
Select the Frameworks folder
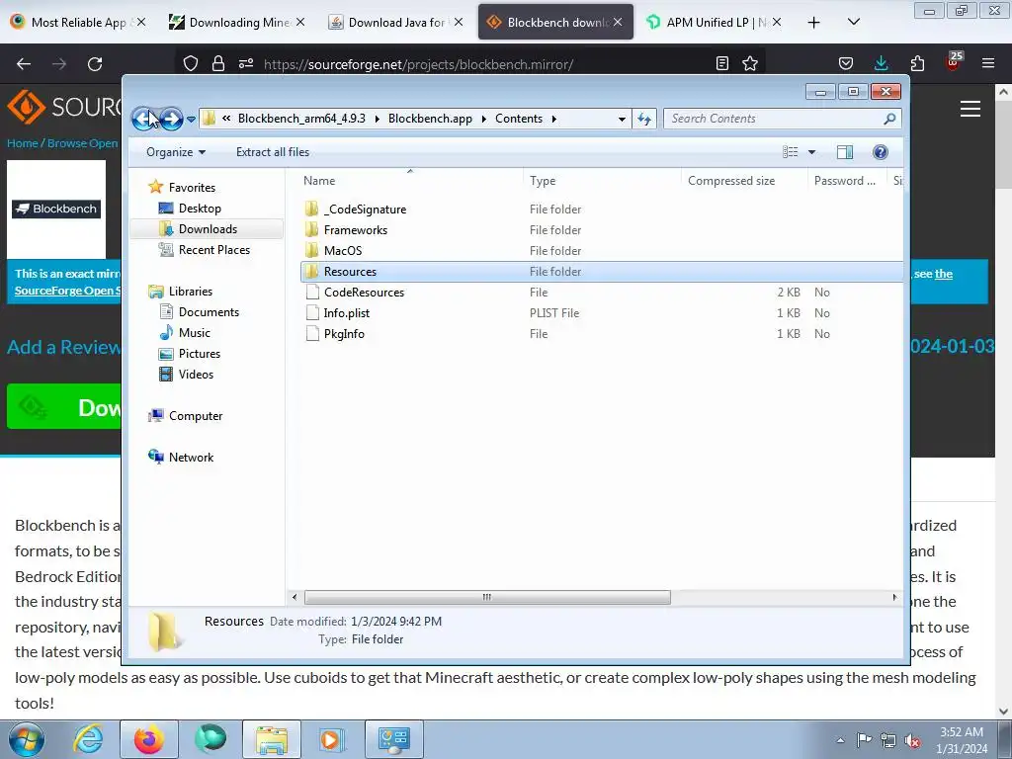(356, 229)
